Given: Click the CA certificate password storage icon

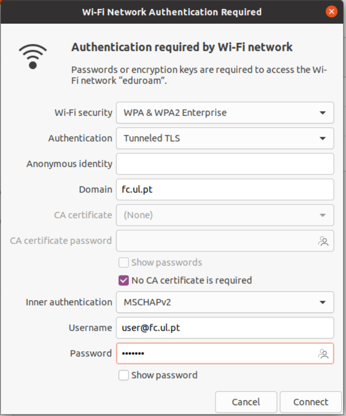Looking at the screenshot, I should click(x=323, y=241).
